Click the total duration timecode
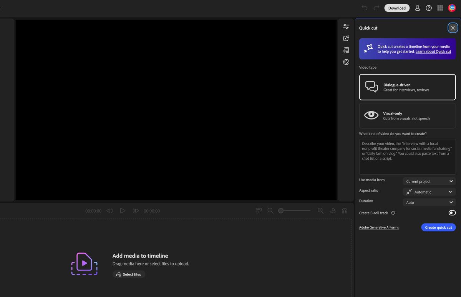The image size is (461, 297). click(x=152, y=211)
